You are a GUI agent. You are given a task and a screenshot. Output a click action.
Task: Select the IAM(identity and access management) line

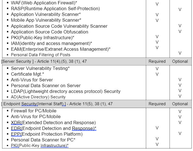click(51, 43)
